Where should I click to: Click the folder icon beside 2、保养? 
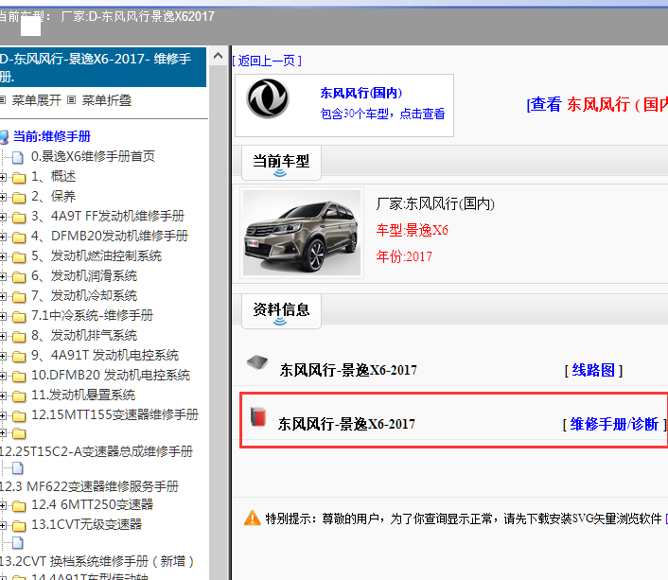(x=19, y=198)
